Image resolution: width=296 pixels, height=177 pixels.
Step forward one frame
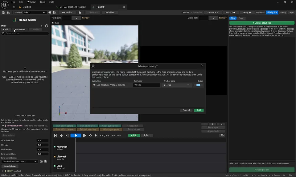pos(84,135)
